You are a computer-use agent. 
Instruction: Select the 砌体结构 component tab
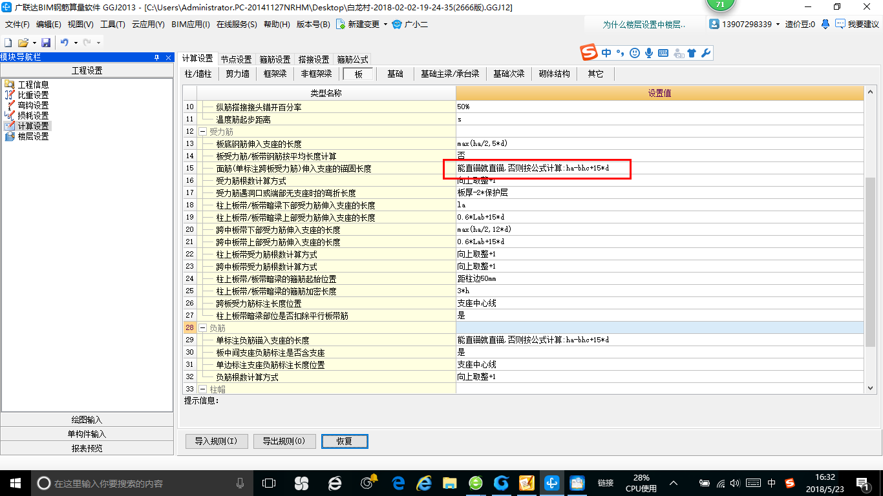554,74
